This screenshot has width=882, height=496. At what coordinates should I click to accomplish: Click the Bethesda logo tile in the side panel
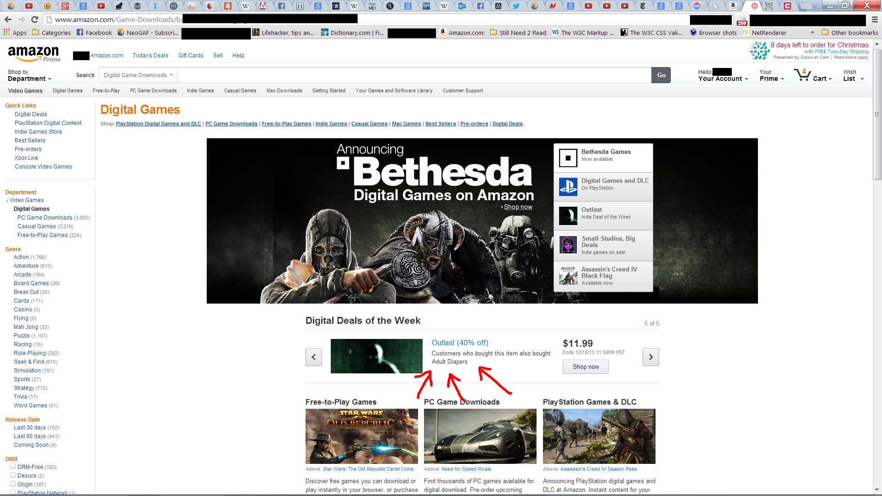point(568,158)
